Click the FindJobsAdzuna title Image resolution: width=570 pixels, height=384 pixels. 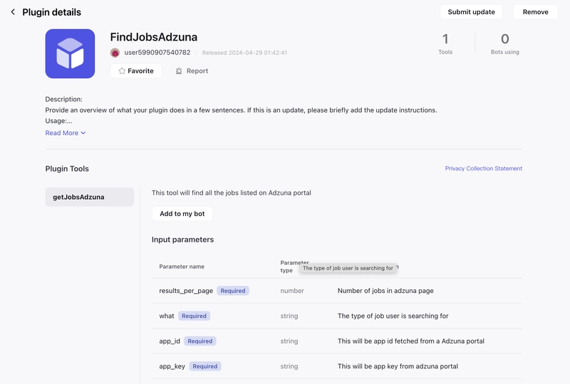154,37
